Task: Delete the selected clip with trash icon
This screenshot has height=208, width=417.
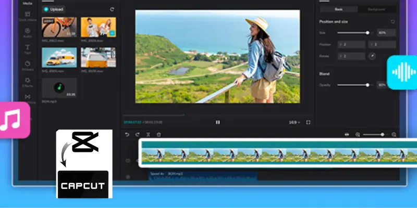Action: pos(159,135)
